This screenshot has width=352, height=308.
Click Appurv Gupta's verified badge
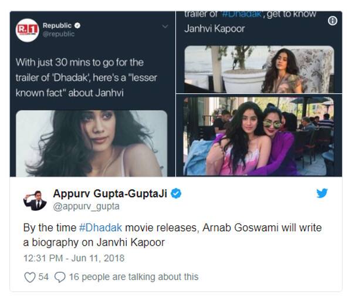tap(176, 194)
